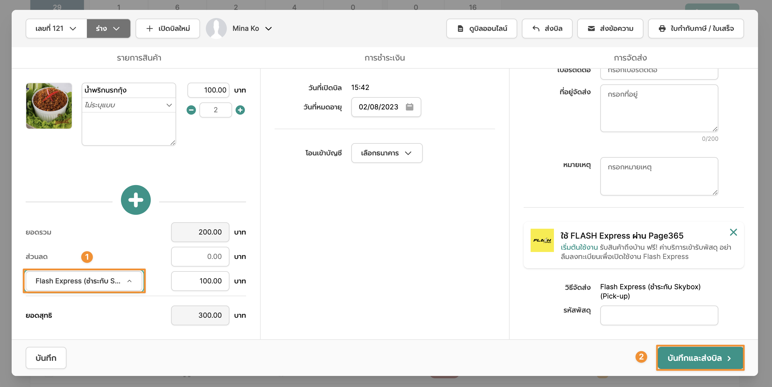Click the product note textarea

[x=129, y=129]
